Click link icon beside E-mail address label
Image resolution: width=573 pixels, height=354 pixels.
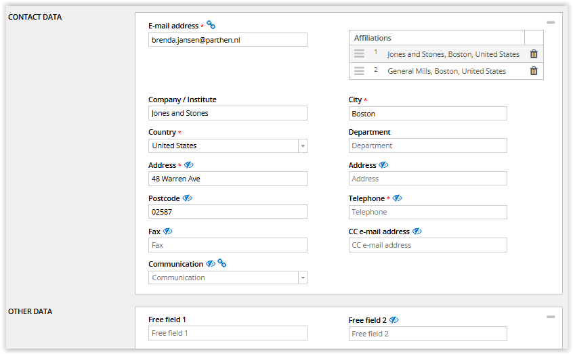tap(211, 25)
